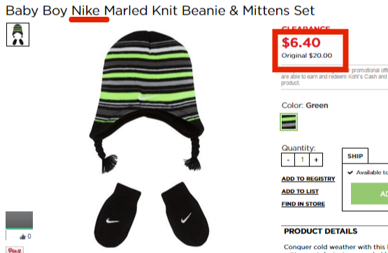Click the ADD TO LIST link
The width and height of the screenshot is (388, 253).
point(300,191)
